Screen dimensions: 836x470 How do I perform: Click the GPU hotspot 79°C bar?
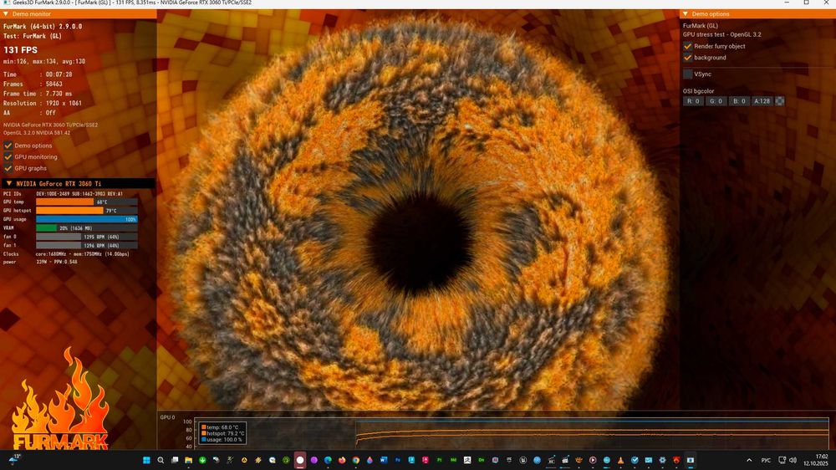tap(86, 211)
